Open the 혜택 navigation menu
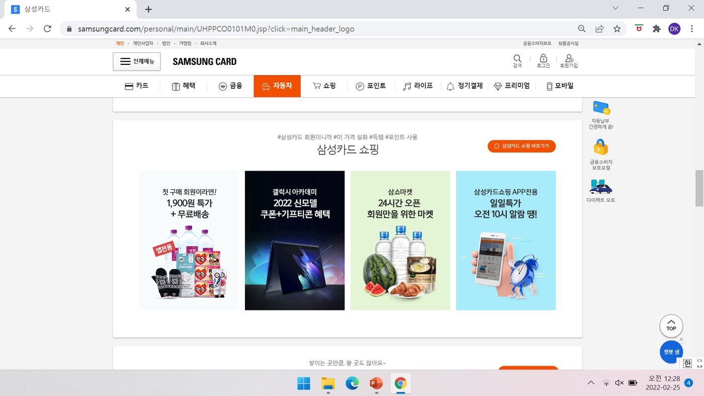The height and width of the screenshot is (396, 704). click(x=184, y=86)
